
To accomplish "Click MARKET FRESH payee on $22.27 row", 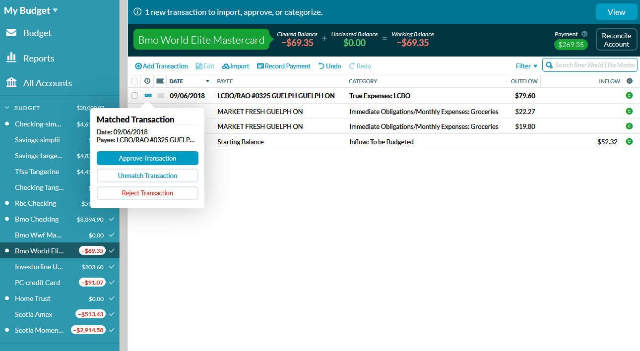I will click(x=260, y=112).
